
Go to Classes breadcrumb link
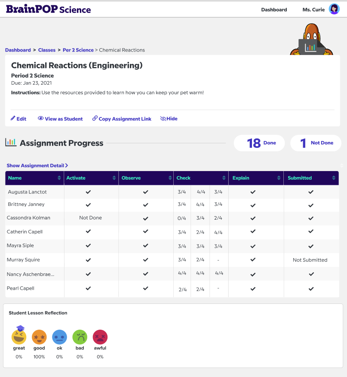click(x=46, y=50)
